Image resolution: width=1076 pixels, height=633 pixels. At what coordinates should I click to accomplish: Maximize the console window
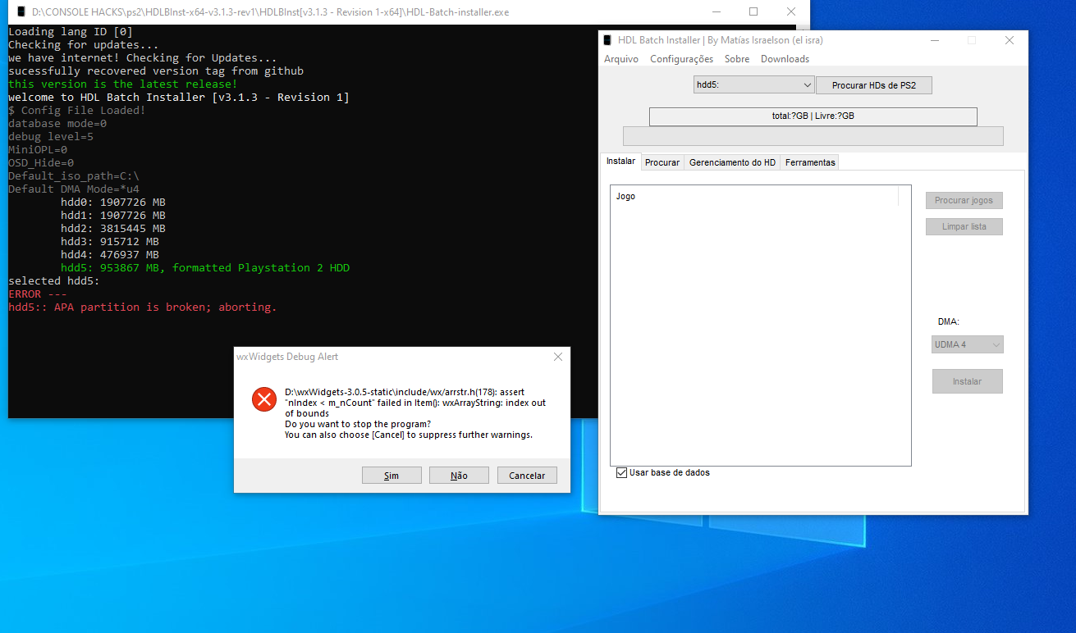[753, 12]
